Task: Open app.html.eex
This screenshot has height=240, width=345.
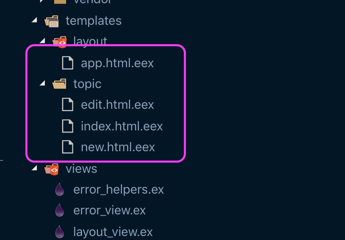Action: click(117, 63)
